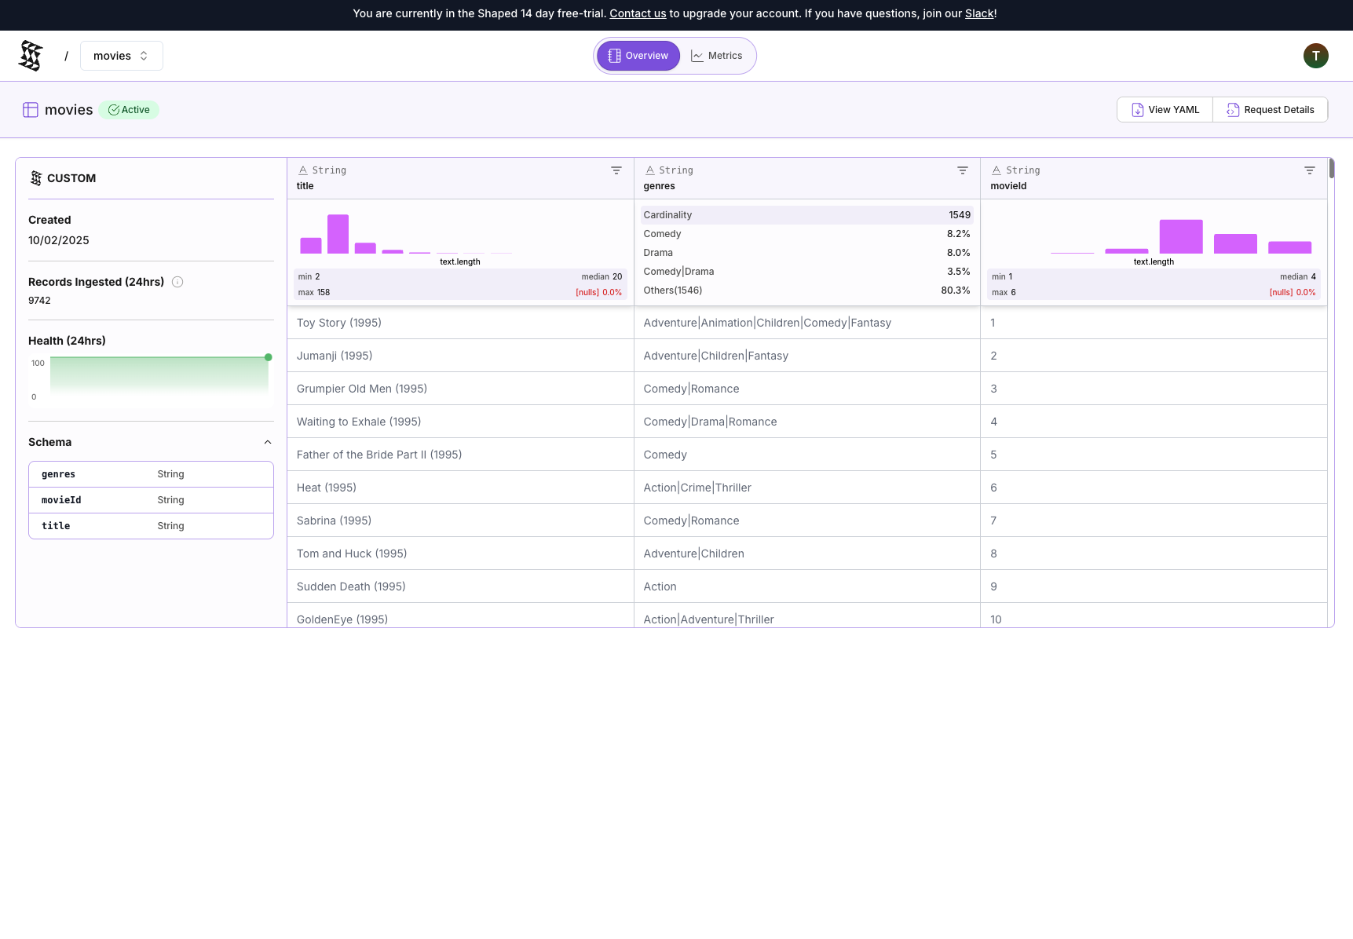Open the user avatar menu
This screenshot has width=1353, height=939.
(1315, 56)
